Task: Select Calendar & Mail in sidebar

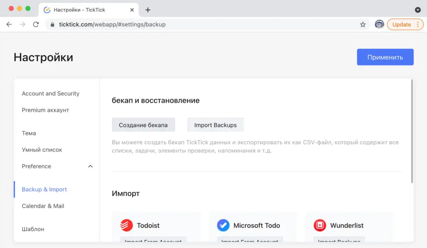Action: point(43,206)
